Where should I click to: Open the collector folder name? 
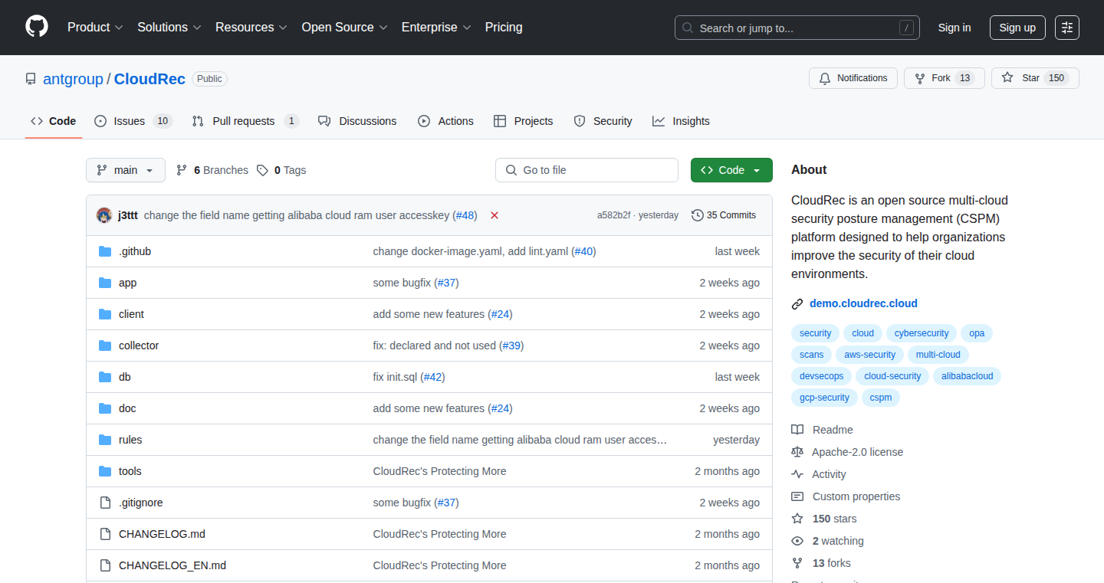pyautogui.click(x=139, y=346)
